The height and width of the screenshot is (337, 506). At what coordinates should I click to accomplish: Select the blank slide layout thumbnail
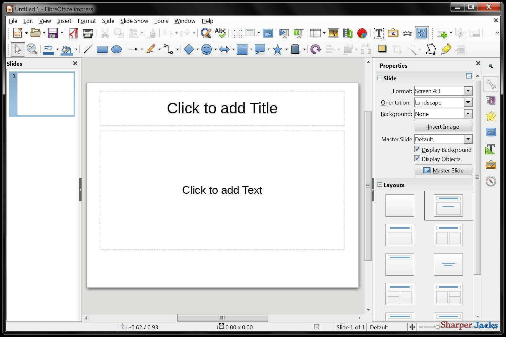[x=400, y=206]
